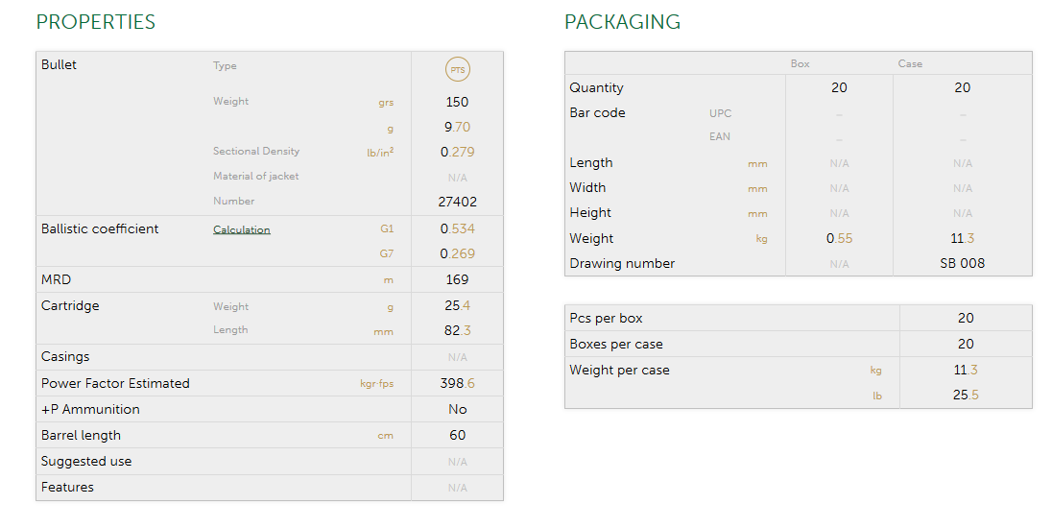Click the cartridge length value 82.3
Viewport: 1052px width, 528px height.
tap(458, 330)
